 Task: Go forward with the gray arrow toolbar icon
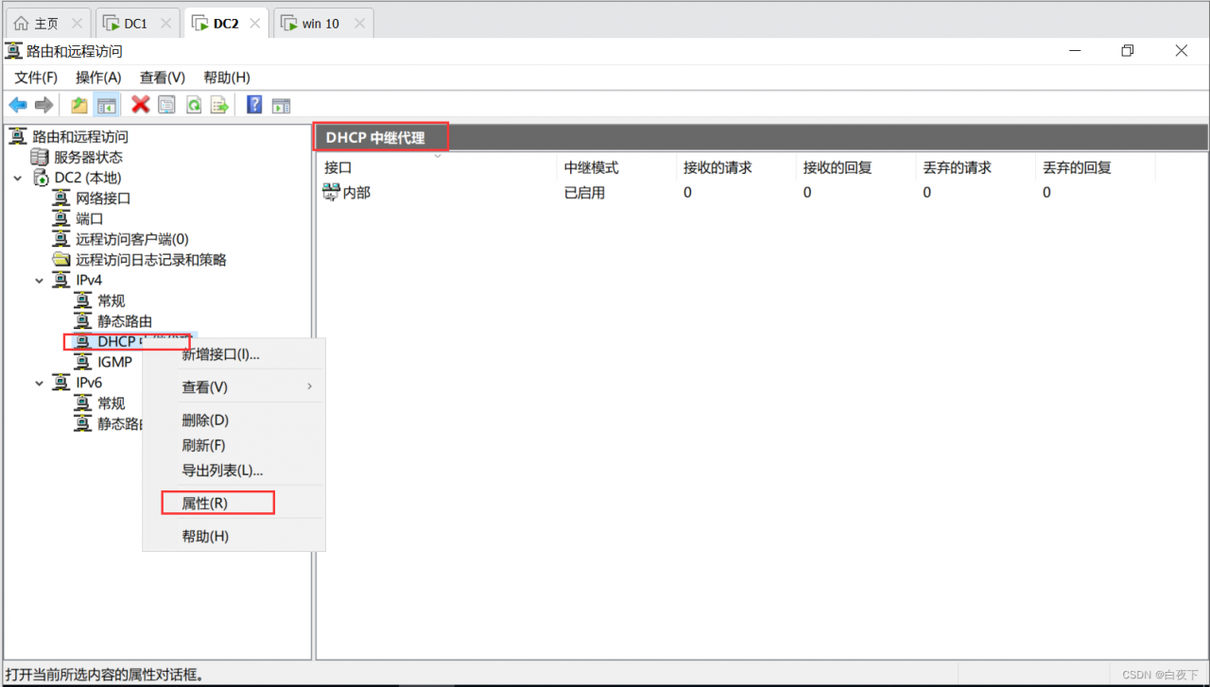pyautogui.click(x=43, y=105)
